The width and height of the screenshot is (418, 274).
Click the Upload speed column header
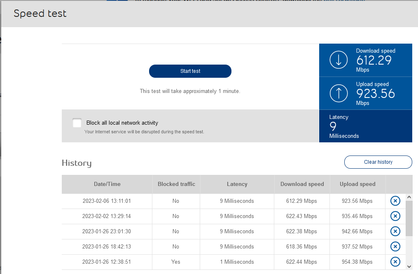(357, 184)
